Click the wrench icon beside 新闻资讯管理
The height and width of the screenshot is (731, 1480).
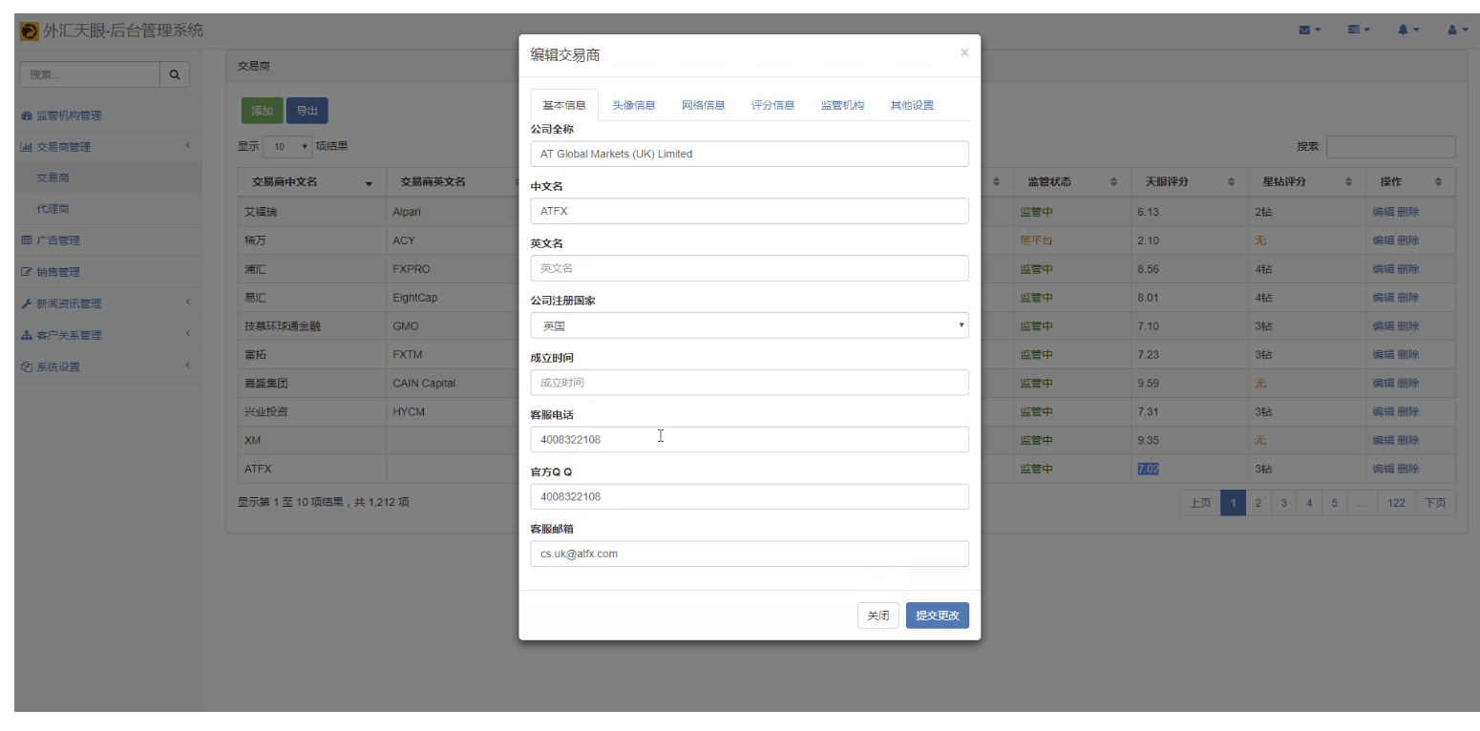pyautogui.click(x=27, y=303)
